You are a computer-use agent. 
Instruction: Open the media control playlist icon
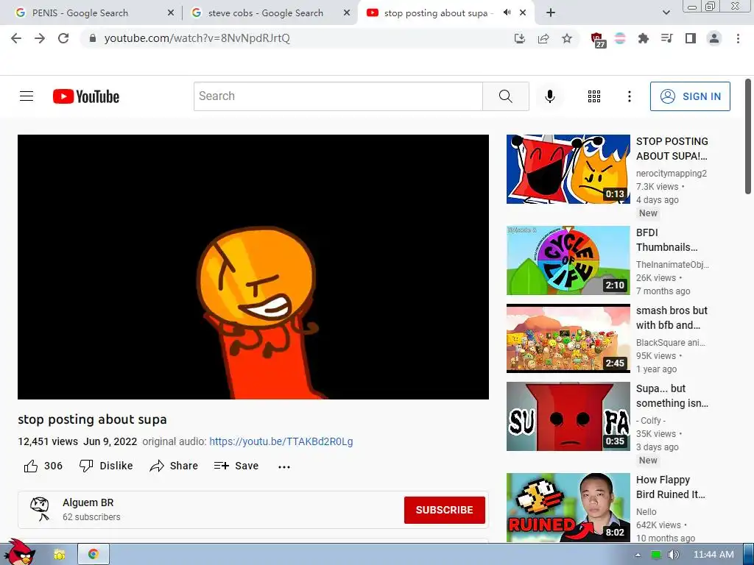coord(666,38)
